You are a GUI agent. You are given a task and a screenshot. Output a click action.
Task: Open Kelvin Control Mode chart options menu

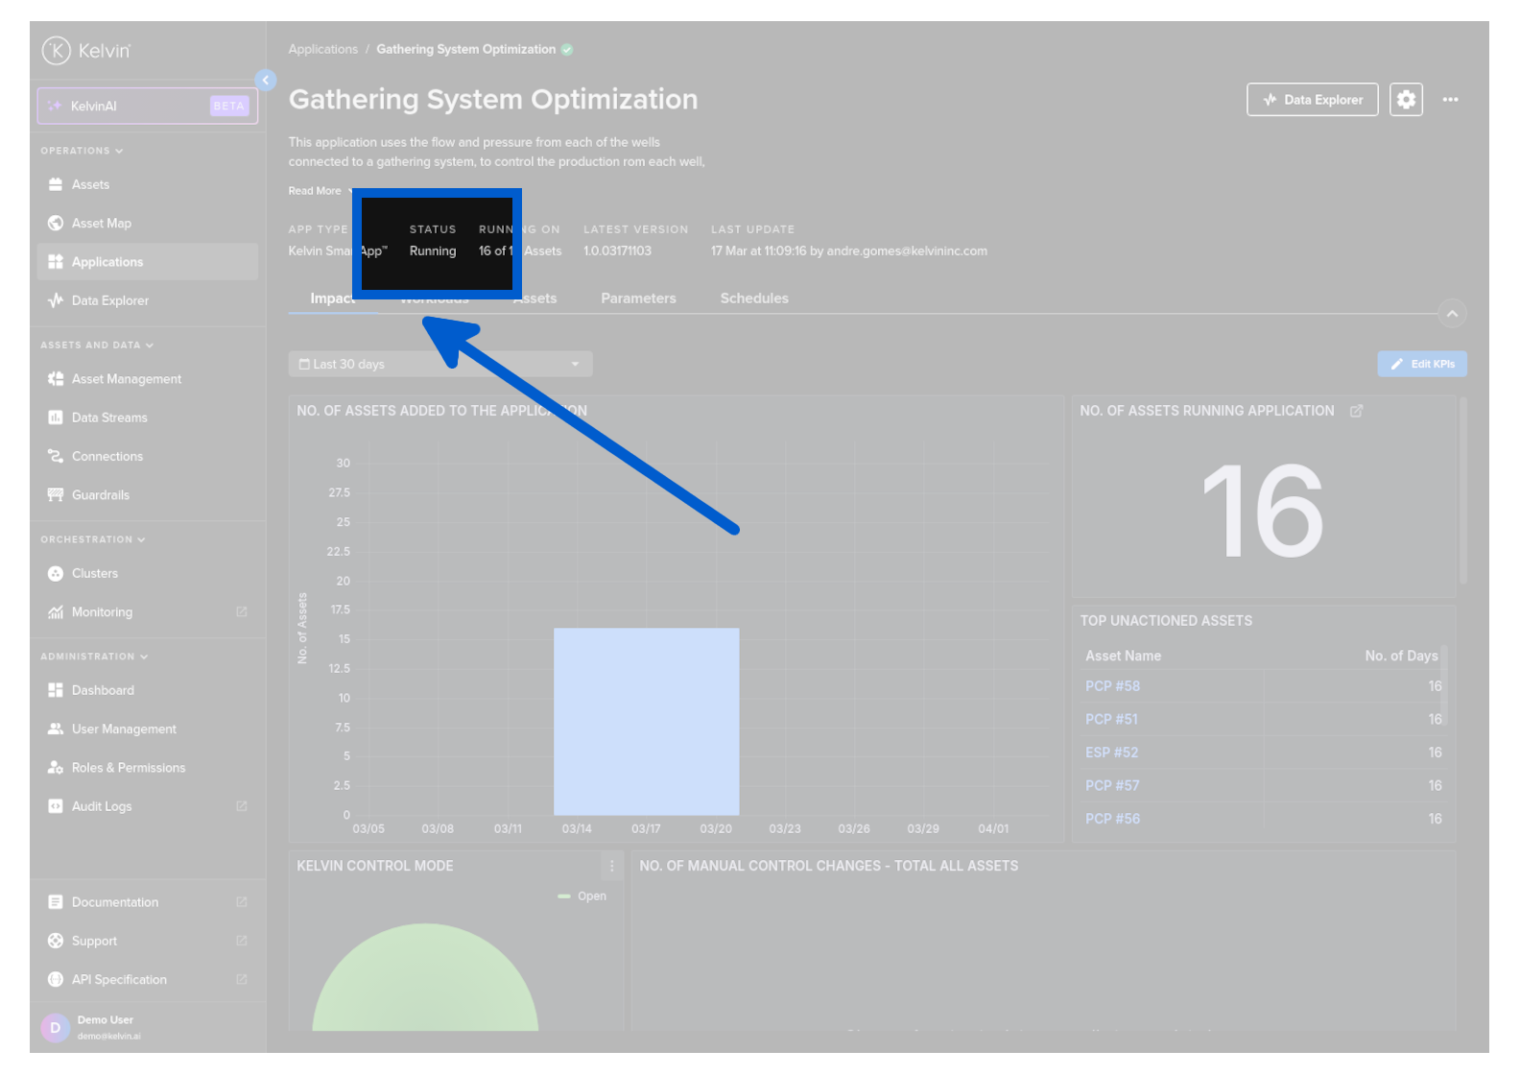tap(611, 867)
